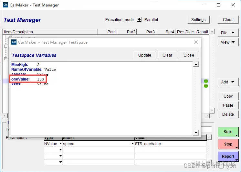Click the Par2 column header
Image resolution: width=241 pixels, height=172 pixels.
click(127, 32)
